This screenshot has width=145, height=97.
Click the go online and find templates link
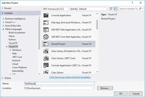[70, 77]
